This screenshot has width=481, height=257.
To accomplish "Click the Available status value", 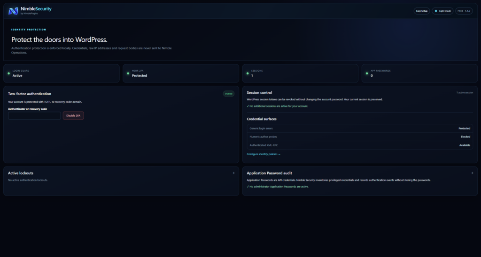I will coord(465,145).
